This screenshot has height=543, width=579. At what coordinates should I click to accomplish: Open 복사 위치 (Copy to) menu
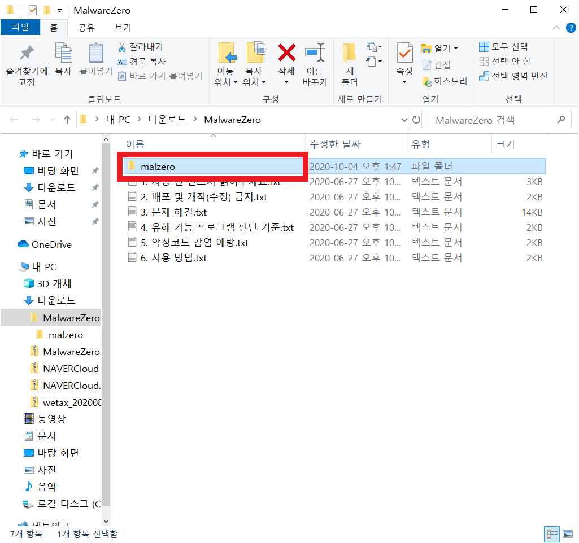tap(254, 65)
